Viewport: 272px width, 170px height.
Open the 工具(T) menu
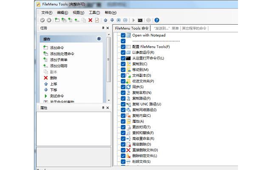[94, 12]
